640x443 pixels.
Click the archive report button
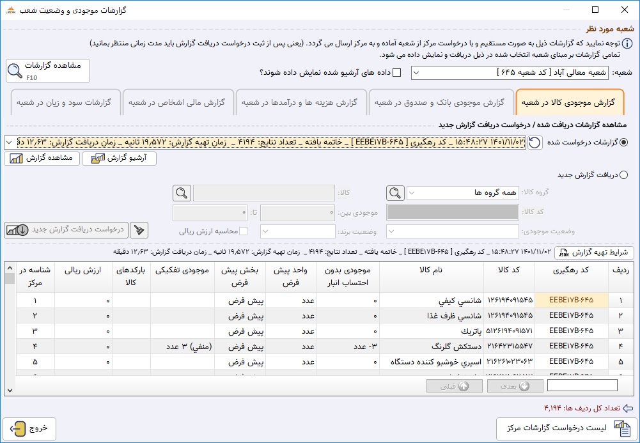tap(119, 159)
